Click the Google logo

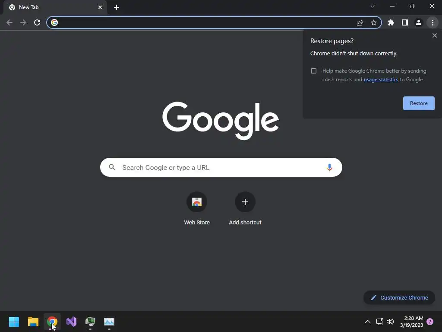click(x=221, y=121)
